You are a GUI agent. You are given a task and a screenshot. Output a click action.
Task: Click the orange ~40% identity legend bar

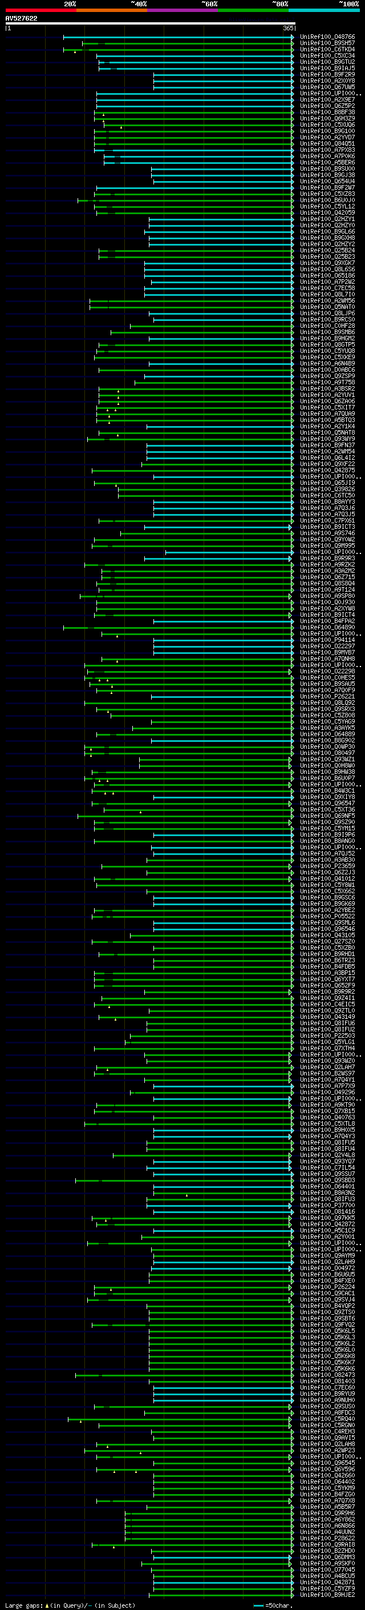coord(112,11)
